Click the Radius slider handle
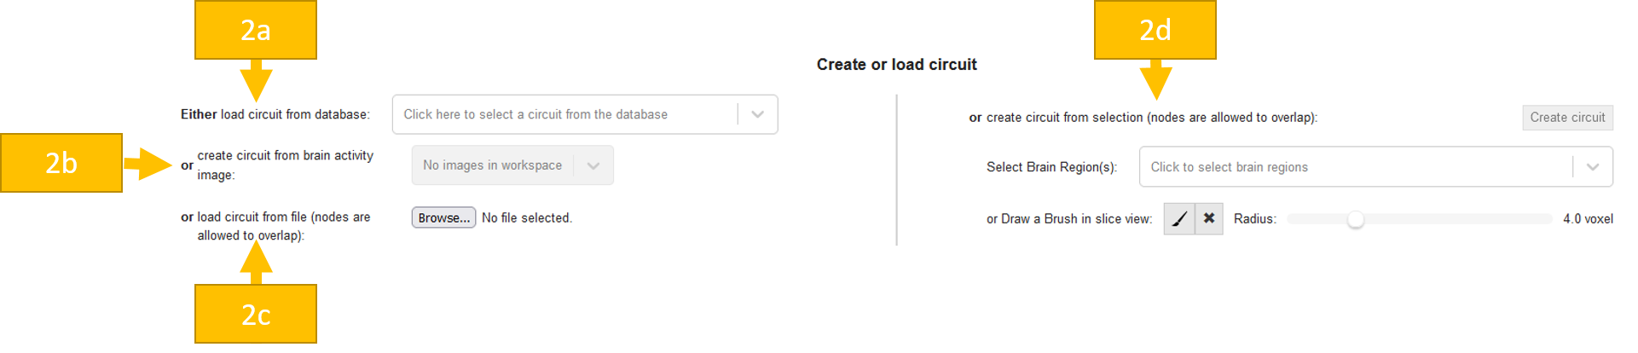 pos(1356,220)
